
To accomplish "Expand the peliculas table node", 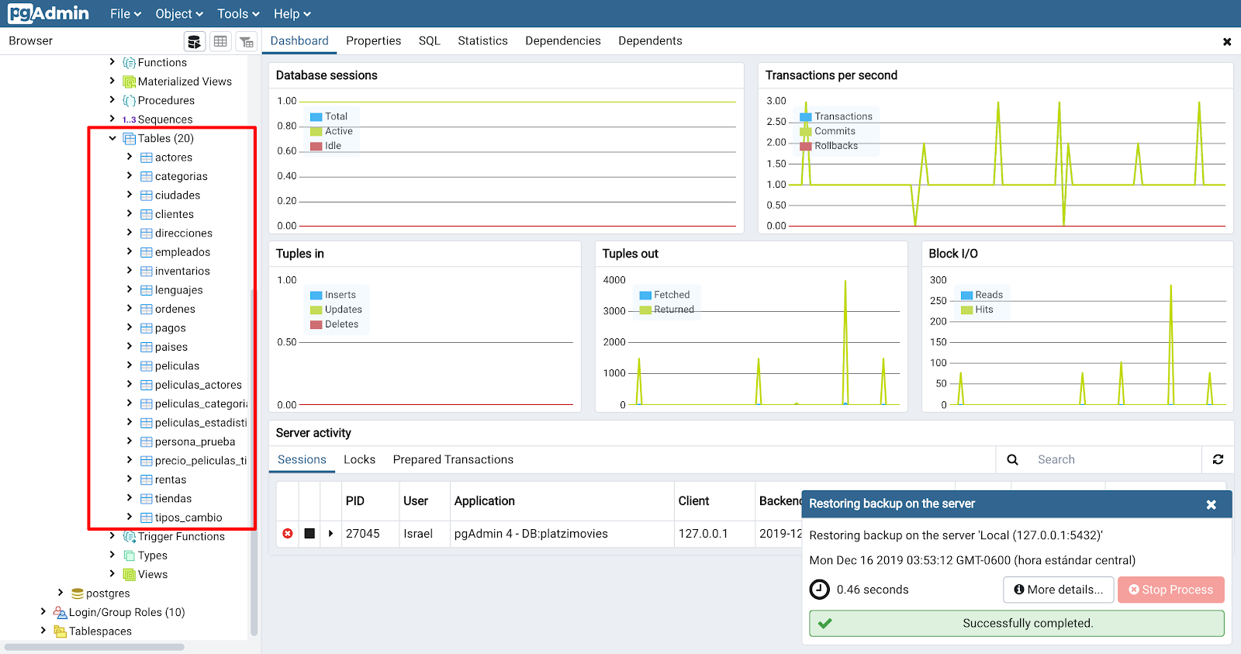I will (130, 365).
